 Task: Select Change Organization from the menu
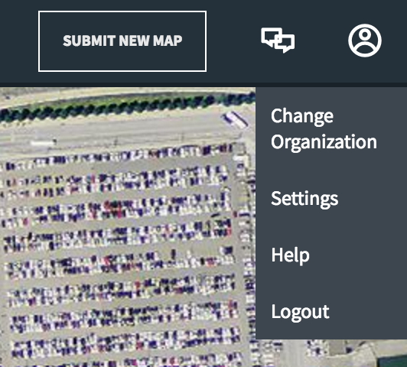[324, 128]
